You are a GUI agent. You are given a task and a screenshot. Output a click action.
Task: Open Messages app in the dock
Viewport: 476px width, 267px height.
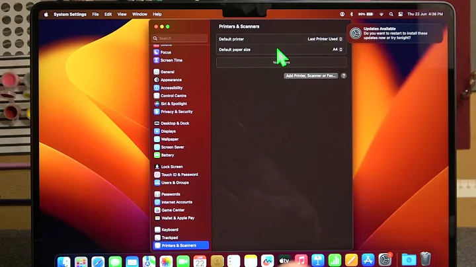(x=115, y=261)
